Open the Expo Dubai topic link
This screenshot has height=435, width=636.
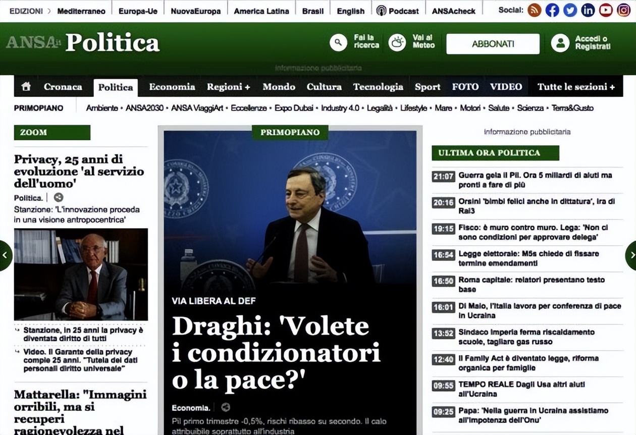[x=294, y=108]
